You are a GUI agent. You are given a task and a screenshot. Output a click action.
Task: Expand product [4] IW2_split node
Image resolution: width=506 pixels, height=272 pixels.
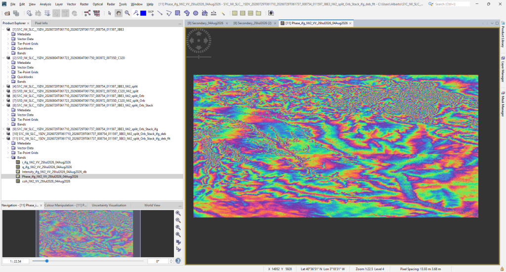coord(3,86)
